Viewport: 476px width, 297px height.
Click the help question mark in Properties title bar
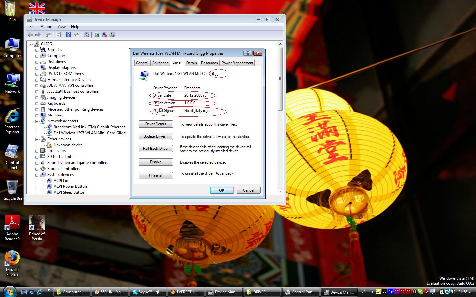pyautogui.click(x=248, y=53)
